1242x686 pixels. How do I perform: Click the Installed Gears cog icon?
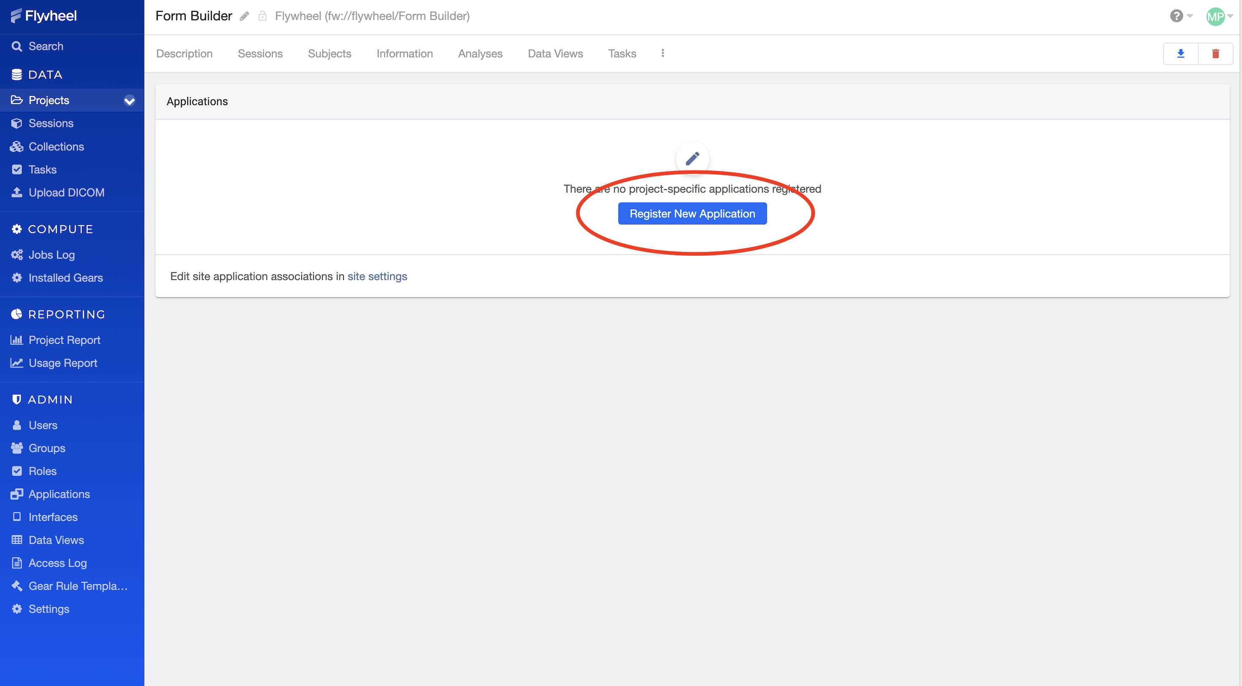coord(17,278)
